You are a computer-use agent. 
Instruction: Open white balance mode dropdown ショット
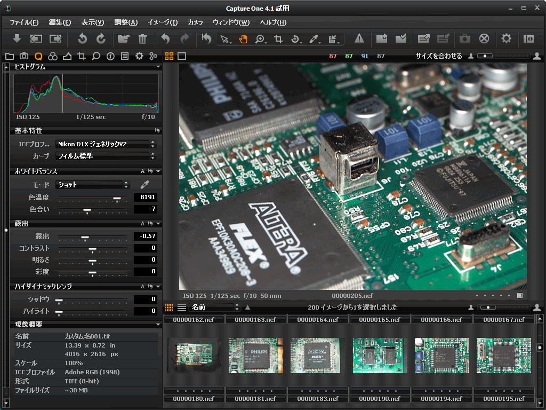pos(93,184)
